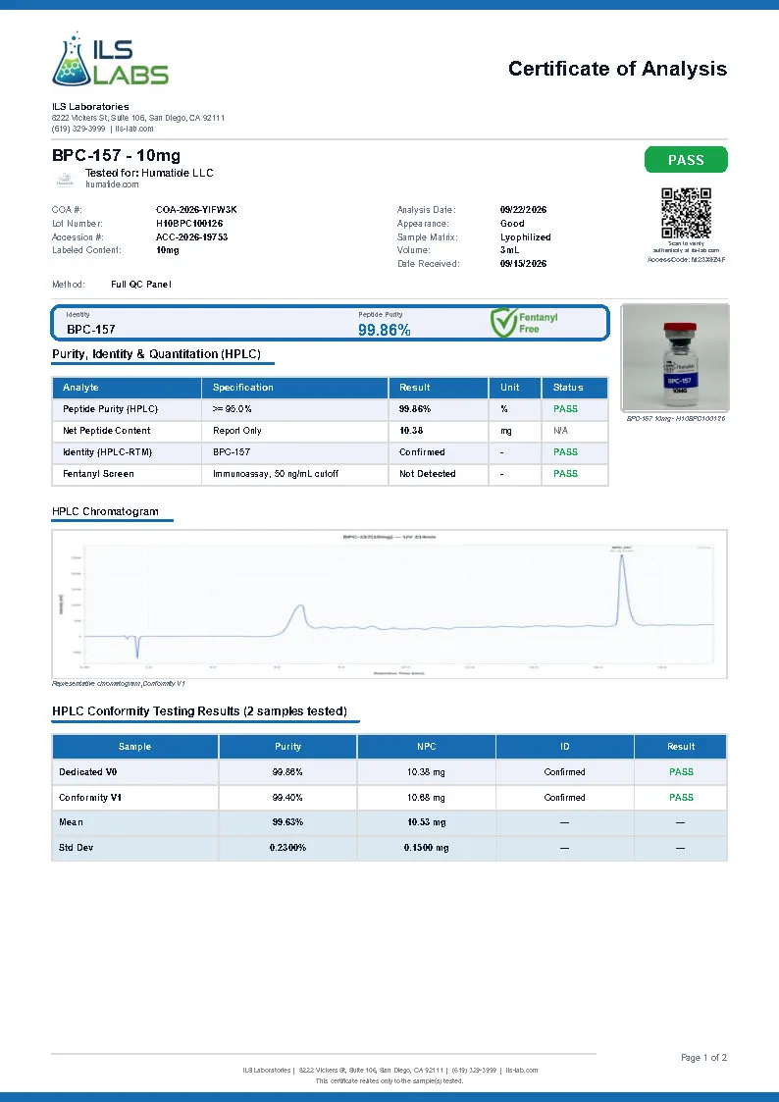
Task: Select accession number 'ACC-2026-19753'
Action: click(191, 236)
